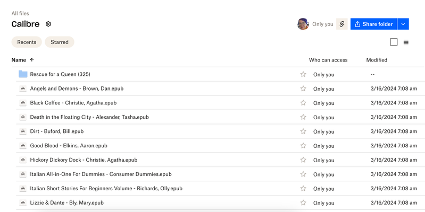
Task: Open access options for Hickory Dickory Dock
Action: tap(323, 160)
